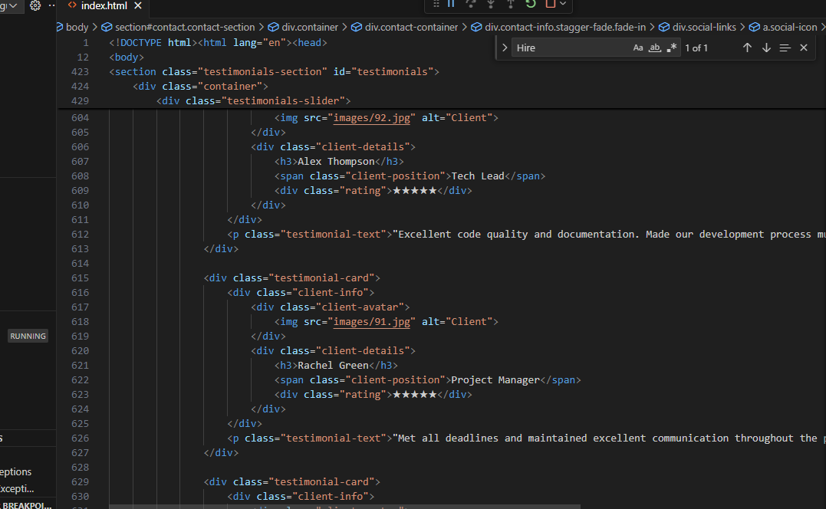Step out using the up arrow debug icon
Image resolution: width=826 pixels, height=509 pixels.
(511, 4)
